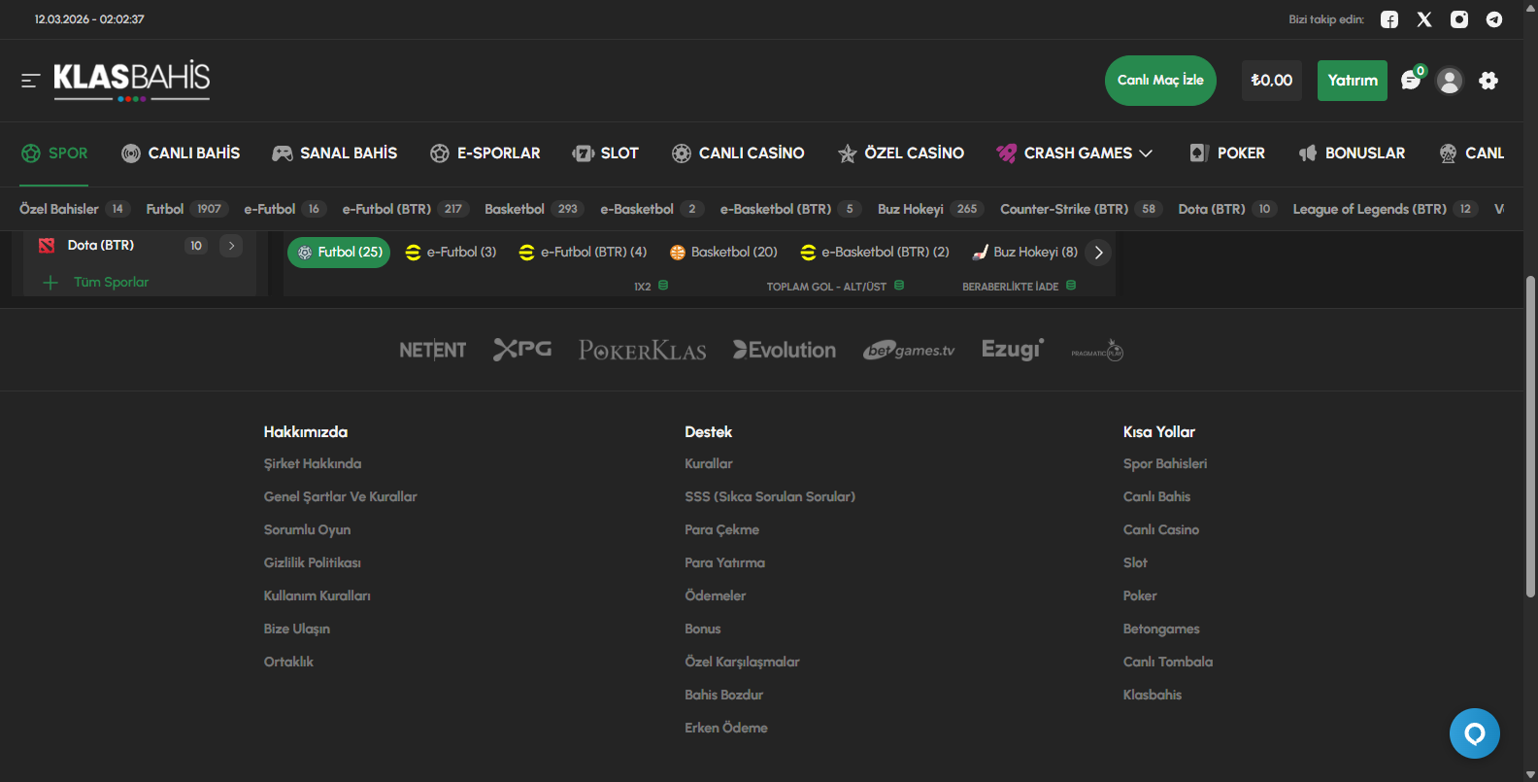Open the Facebook social link icon
The height and width of the screenshot is (782, 1538).
click(x=1389, y=19)
